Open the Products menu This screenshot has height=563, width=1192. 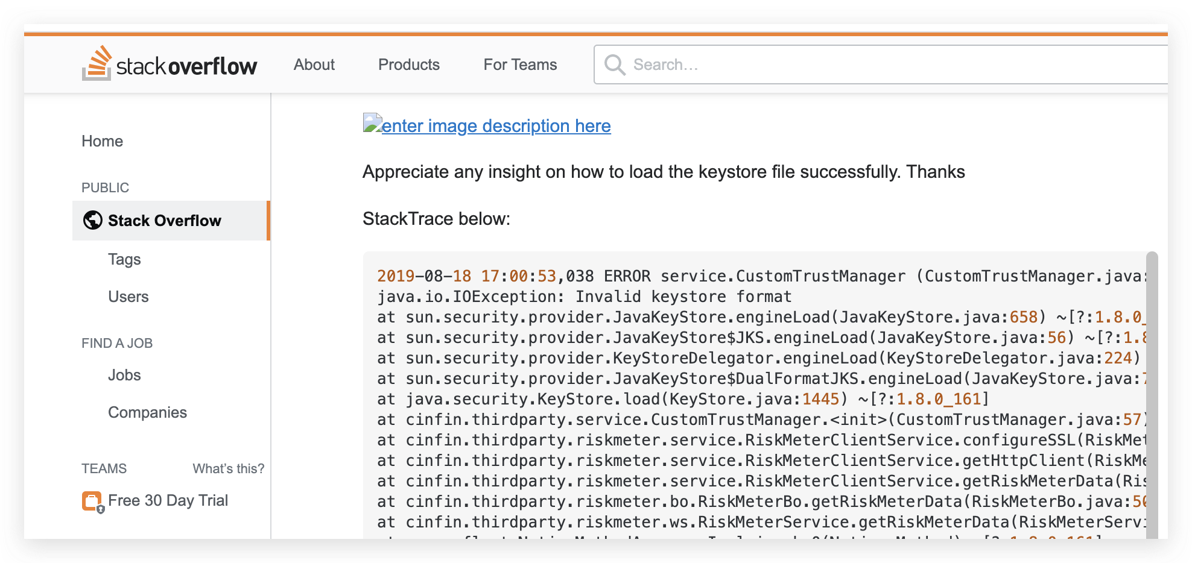[x=409, y=64]
